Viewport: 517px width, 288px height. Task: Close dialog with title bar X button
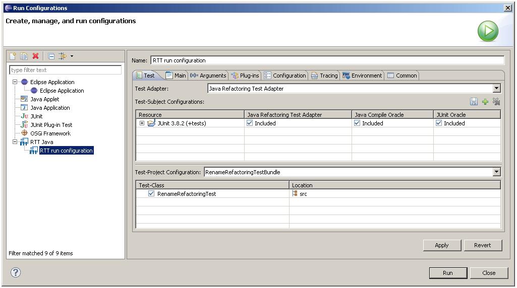[x=508, y=8]
